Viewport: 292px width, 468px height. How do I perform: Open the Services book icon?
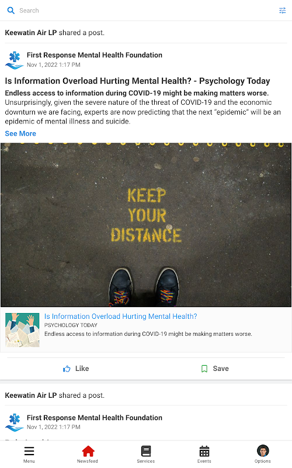click(146, 451)
